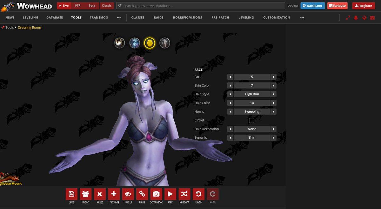The image size is (381, 209).
Task: Open the Links chain icon
Action: 142,194
